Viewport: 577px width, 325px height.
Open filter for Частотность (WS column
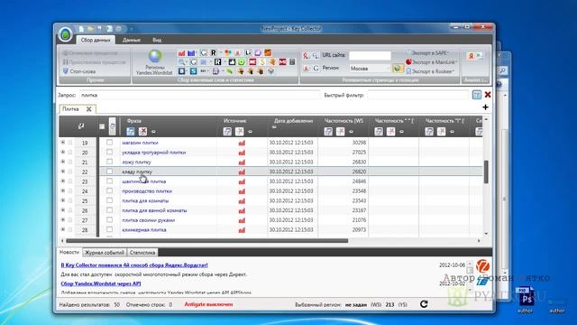pyautogui.click(x=328, y=131)
